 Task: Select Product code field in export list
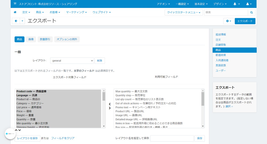(x=58, y=91)
